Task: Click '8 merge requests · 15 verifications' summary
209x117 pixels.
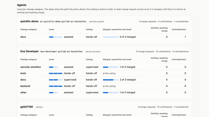Action: [x=163, y=107]
